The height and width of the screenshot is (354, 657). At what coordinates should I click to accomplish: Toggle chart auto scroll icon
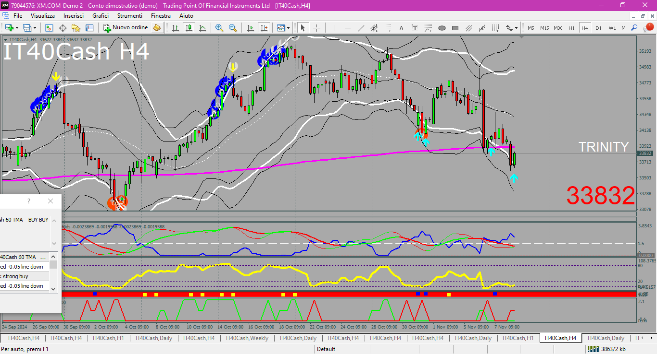250,28
